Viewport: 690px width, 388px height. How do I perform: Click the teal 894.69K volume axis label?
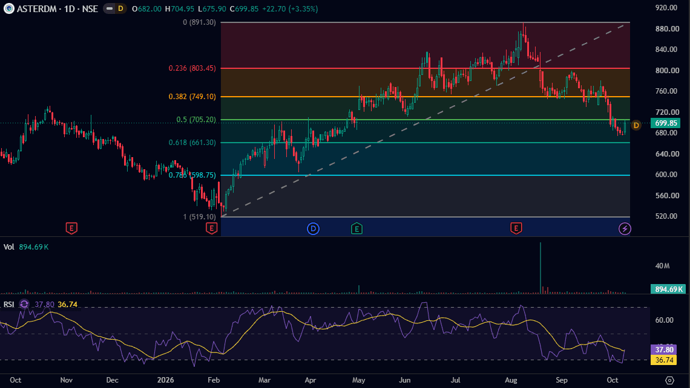click(x=668, y=289)
